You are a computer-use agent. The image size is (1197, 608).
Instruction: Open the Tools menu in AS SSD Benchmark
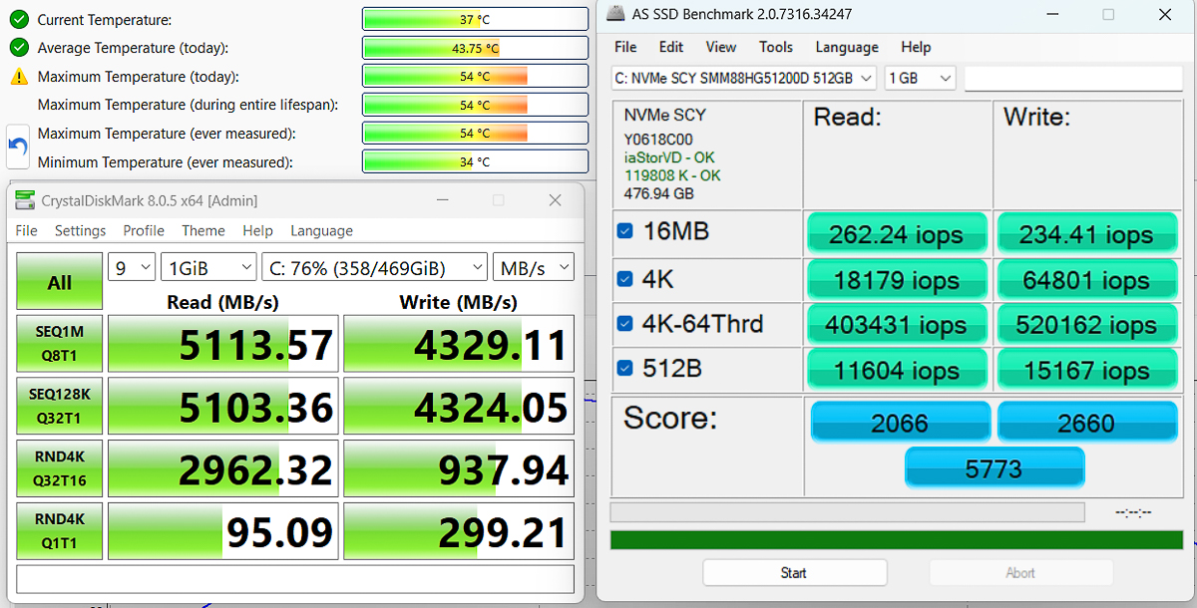coord(776,47)
